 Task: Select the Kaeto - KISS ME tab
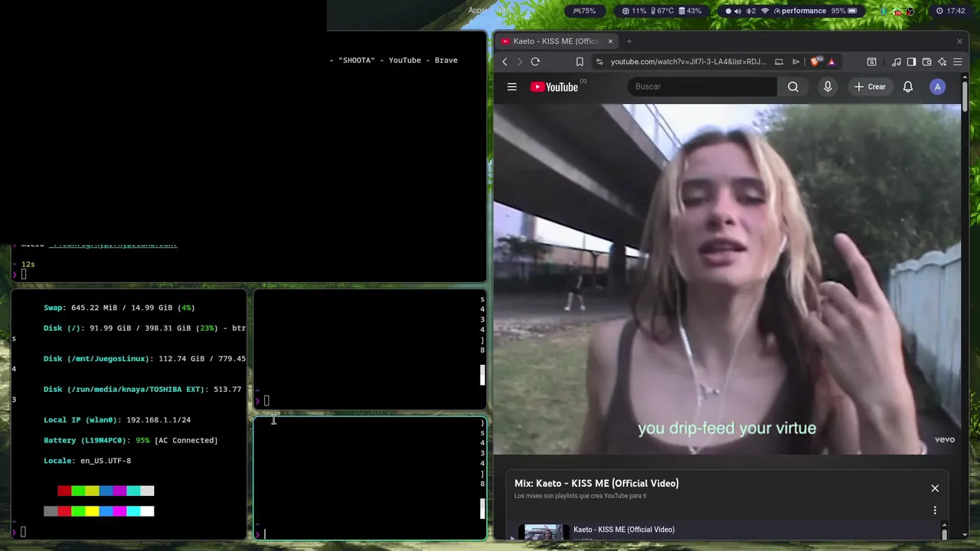point(557,41)
